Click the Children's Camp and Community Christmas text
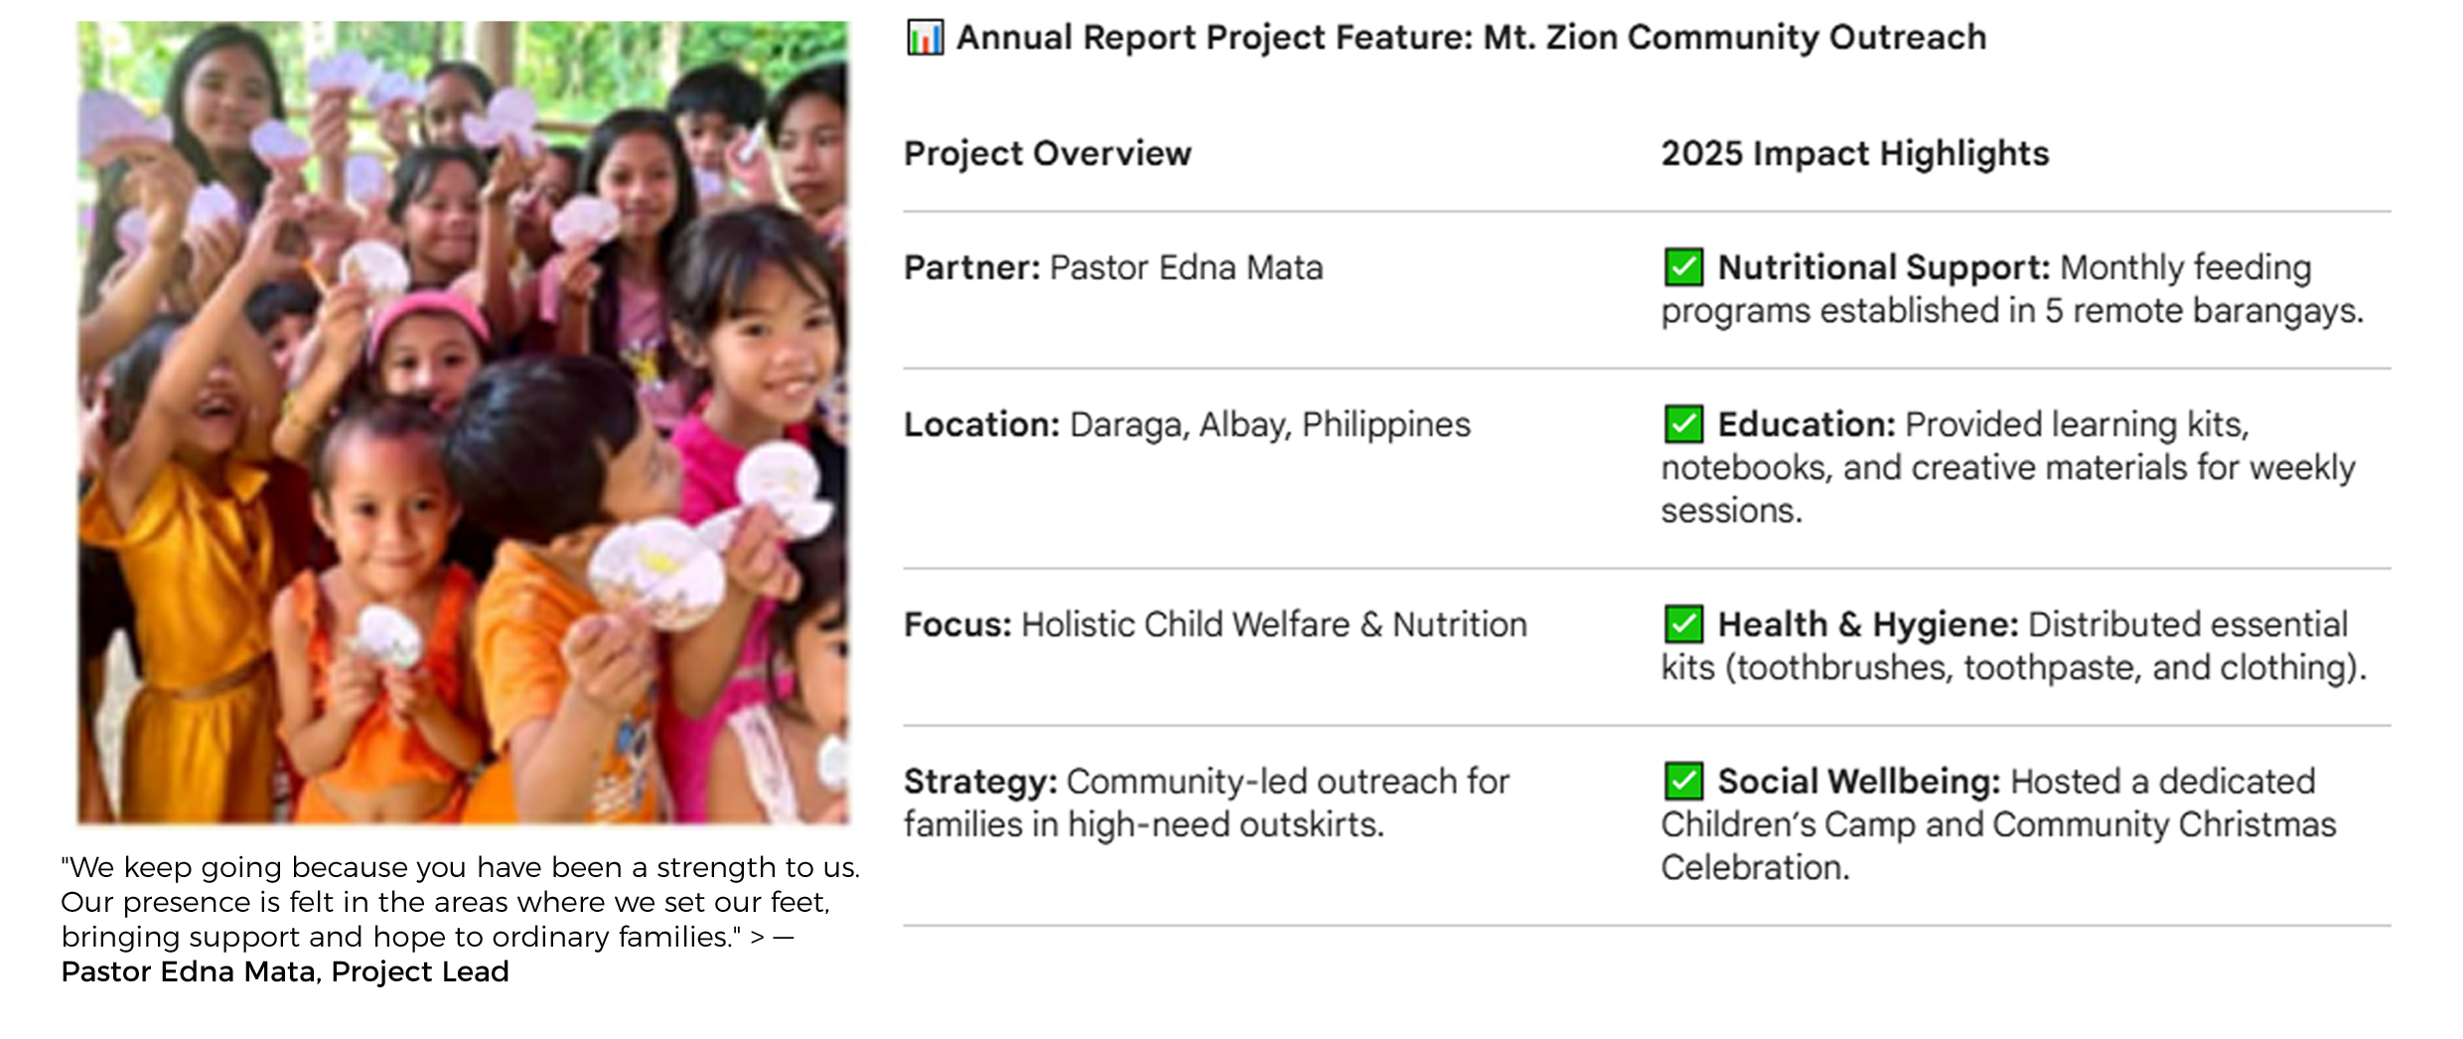The image size is (2463, 1039). click(1997, 825)
